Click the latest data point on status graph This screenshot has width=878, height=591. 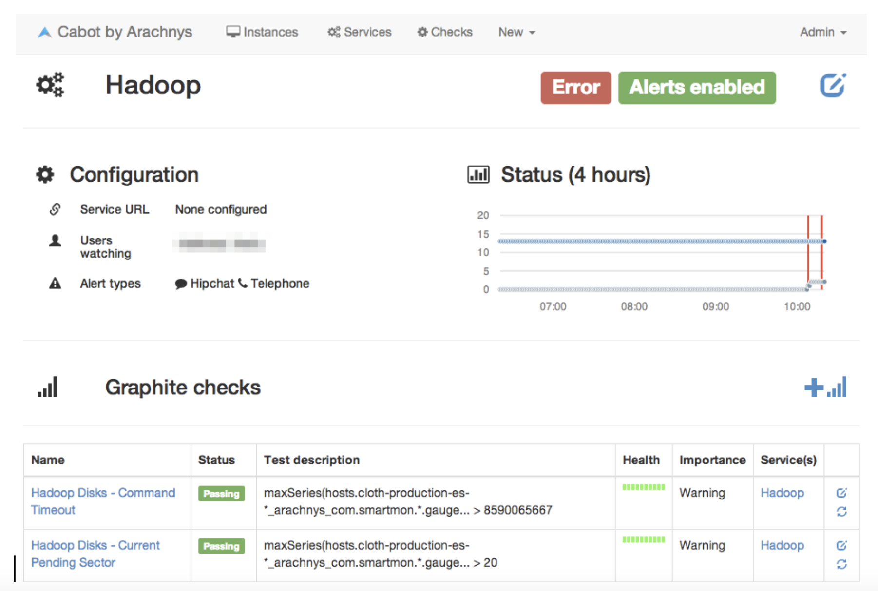[824, 241]
